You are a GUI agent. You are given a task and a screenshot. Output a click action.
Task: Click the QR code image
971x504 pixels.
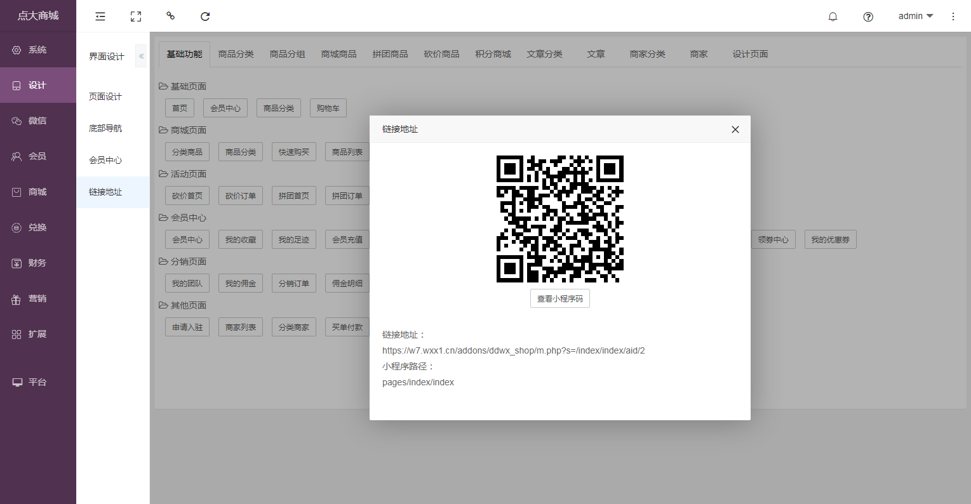tap(560, 219)
